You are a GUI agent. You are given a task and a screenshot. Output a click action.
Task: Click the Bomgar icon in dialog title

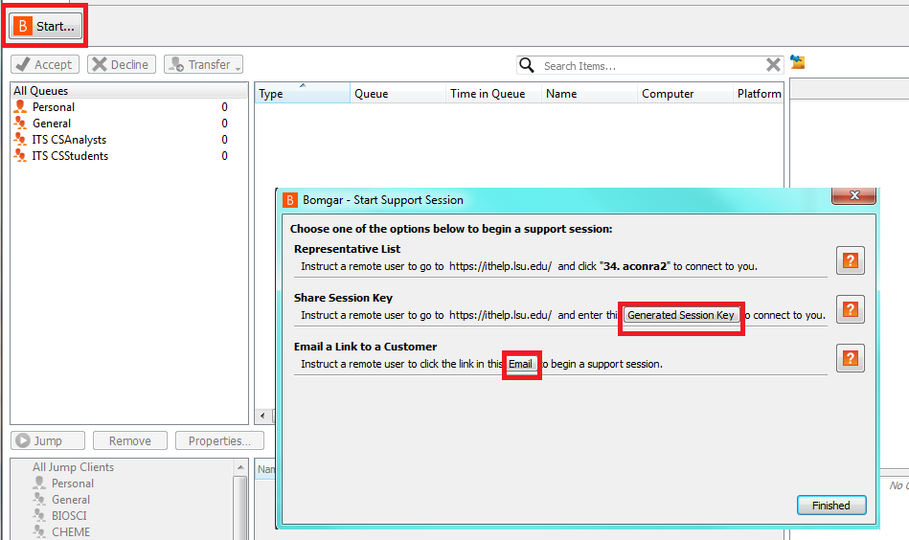[290, 200]
